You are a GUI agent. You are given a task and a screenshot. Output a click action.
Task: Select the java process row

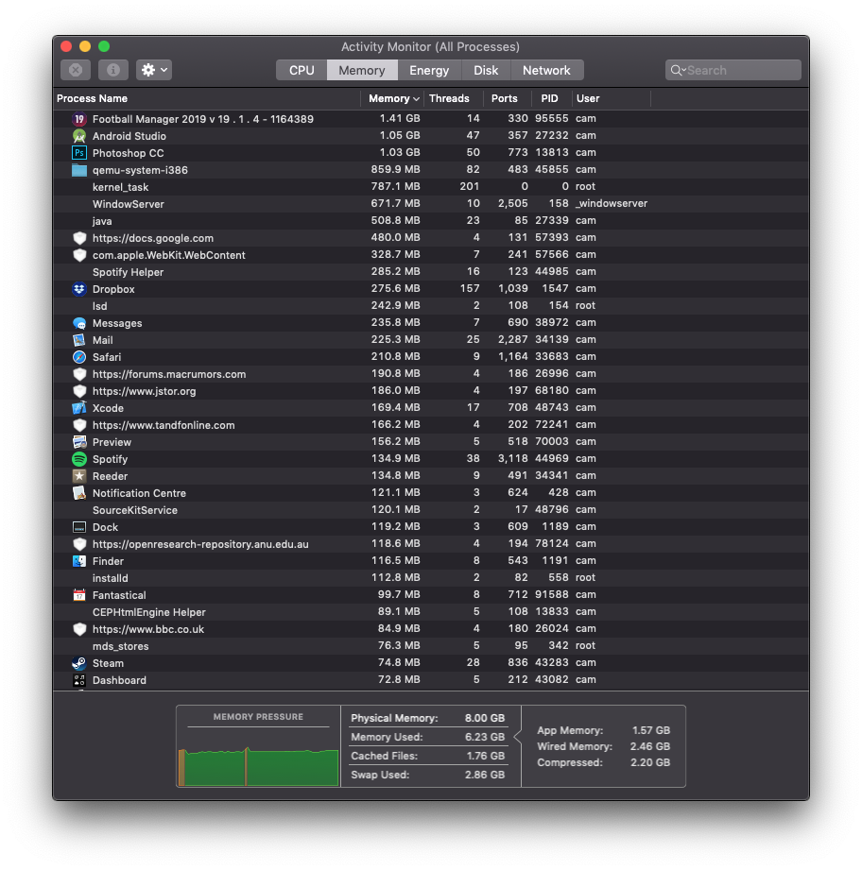point(431,221)
